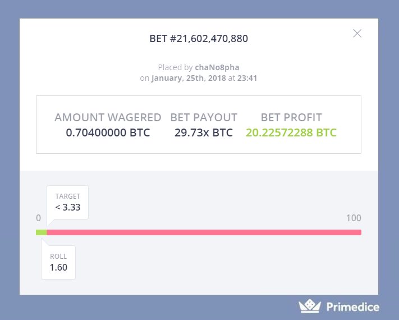Click the 23:41 timestamp
The width and height of the screenshot is (399, 320).
click(x=247, y=78)
